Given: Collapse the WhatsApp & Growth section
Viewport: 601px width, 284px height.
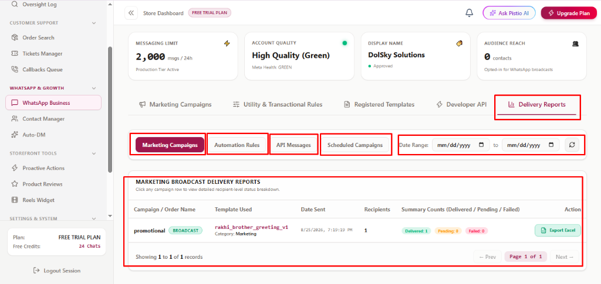Looking at the screenshot, I should [94, 88].
